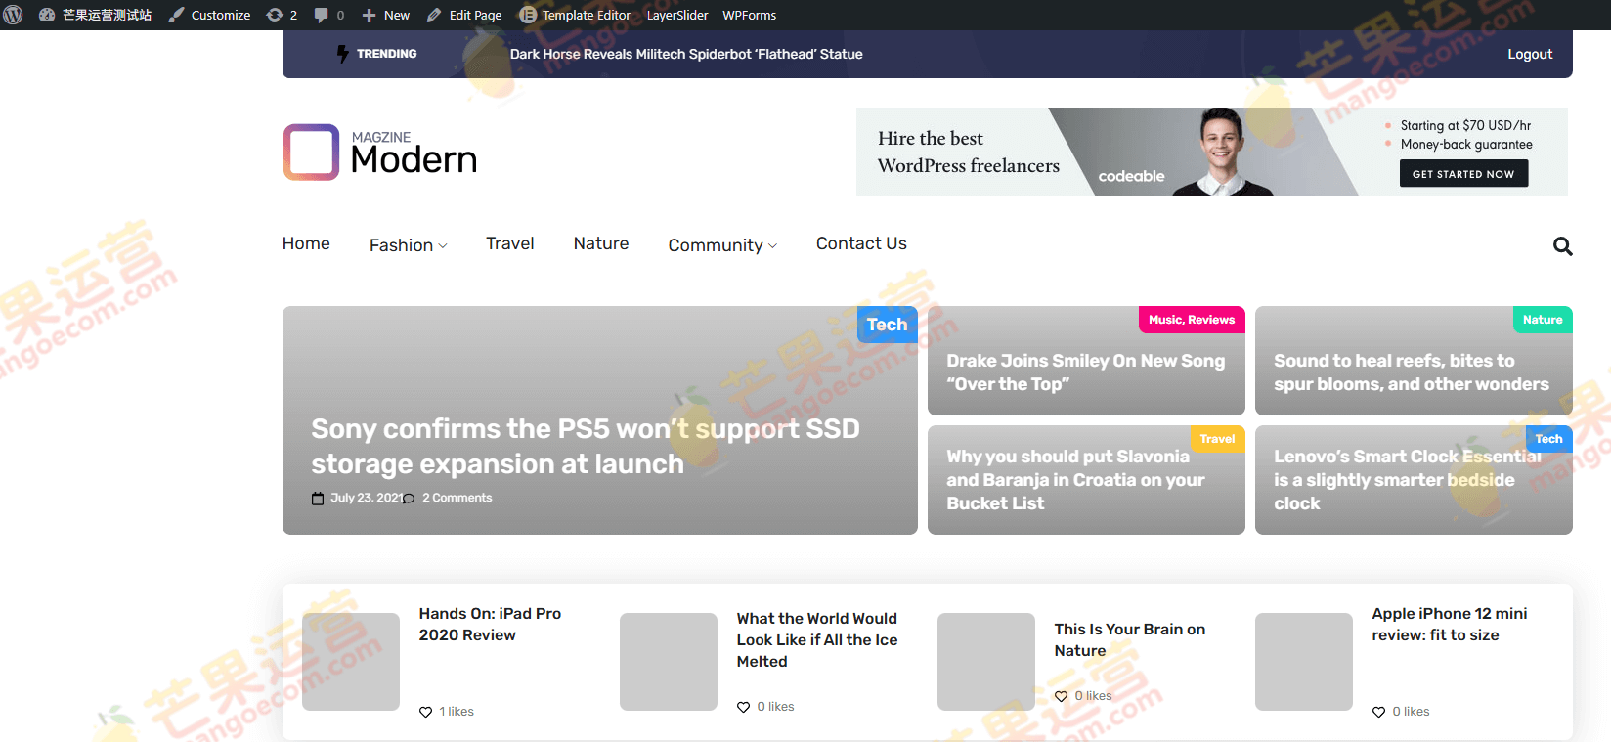
Task: Open the updates icon showing 2
Action: tap(275, 15)
